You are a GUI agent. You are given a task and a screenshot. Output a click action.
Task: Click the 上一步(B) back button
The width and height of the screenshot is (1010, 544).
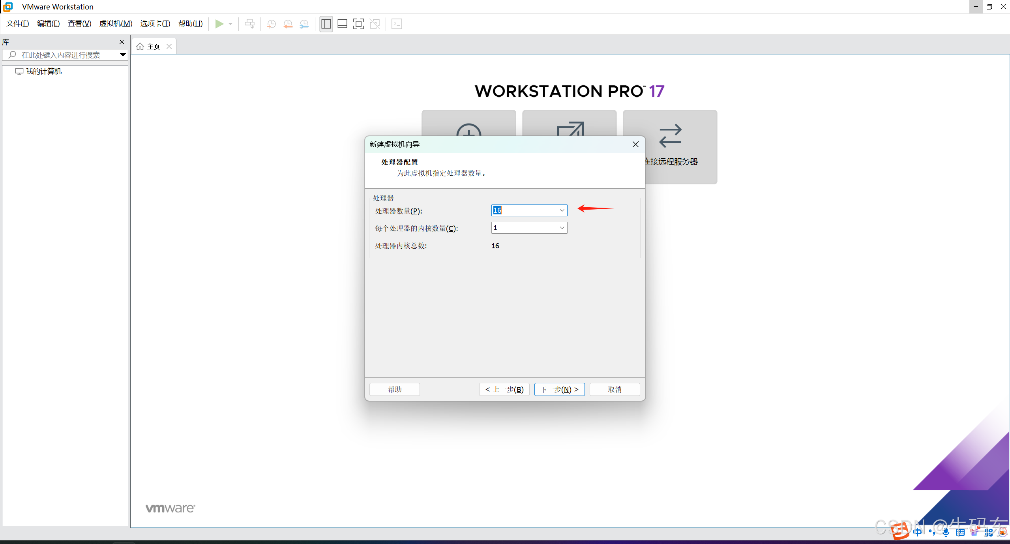[x=504, y=389]
